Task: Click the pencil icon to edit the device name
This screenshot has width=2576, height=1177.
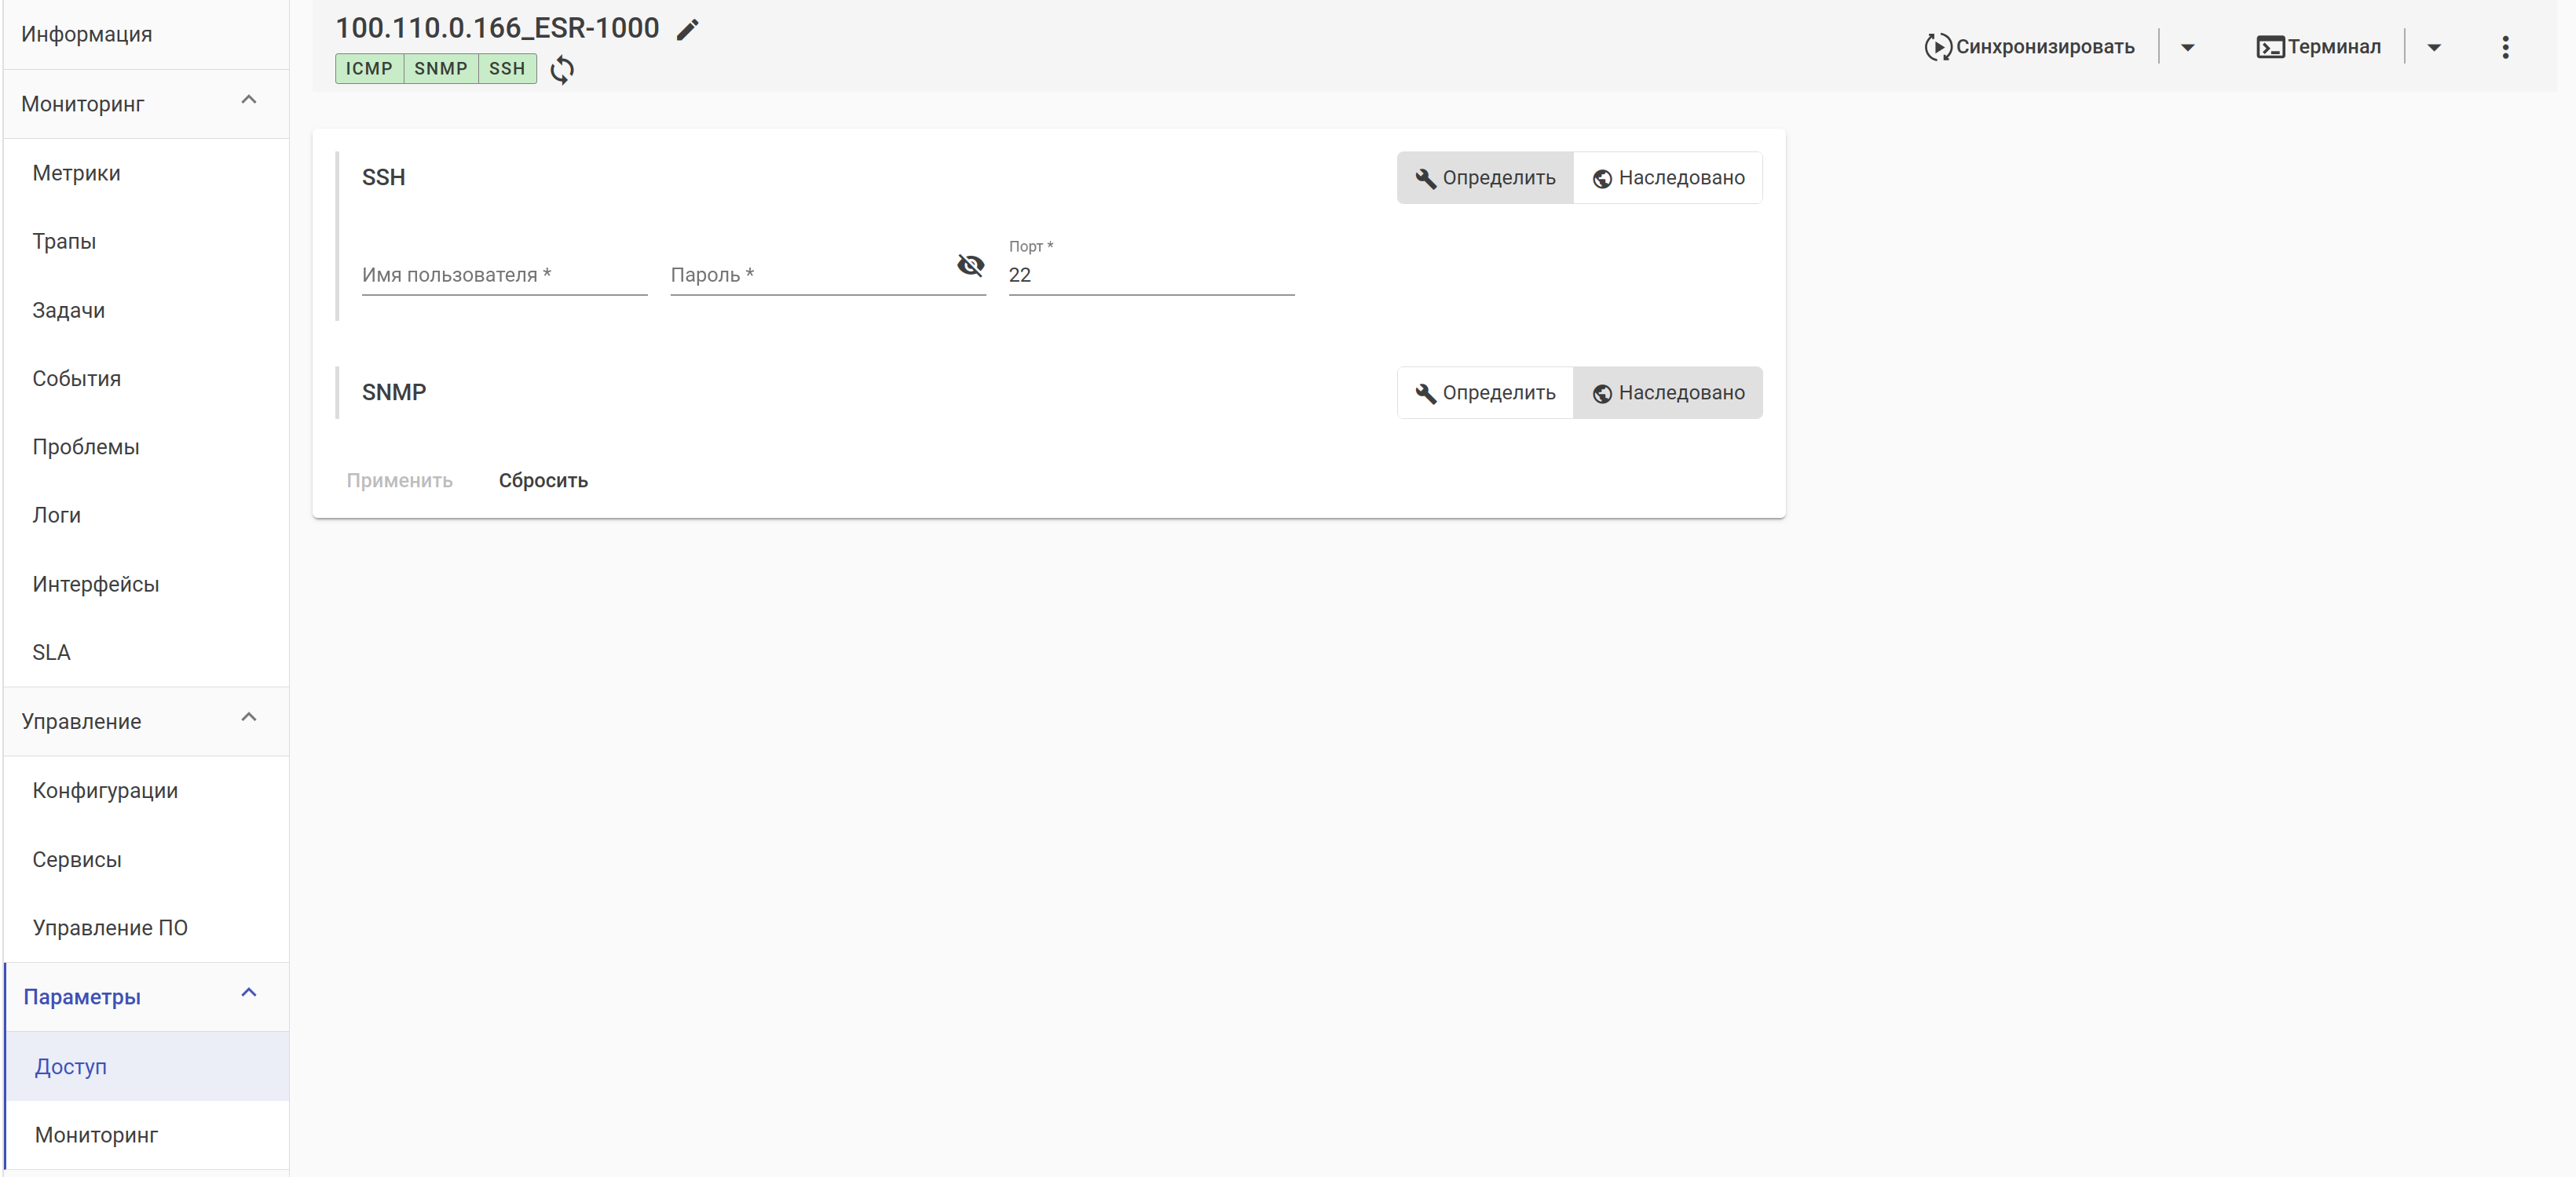Action: tap(687, 30)
